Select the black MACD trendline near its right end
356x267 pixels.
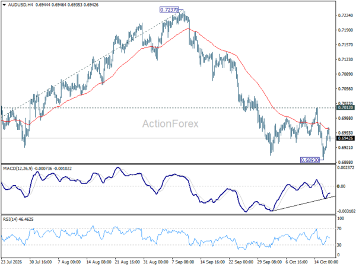pyautogui.click(x=330, y=198)
